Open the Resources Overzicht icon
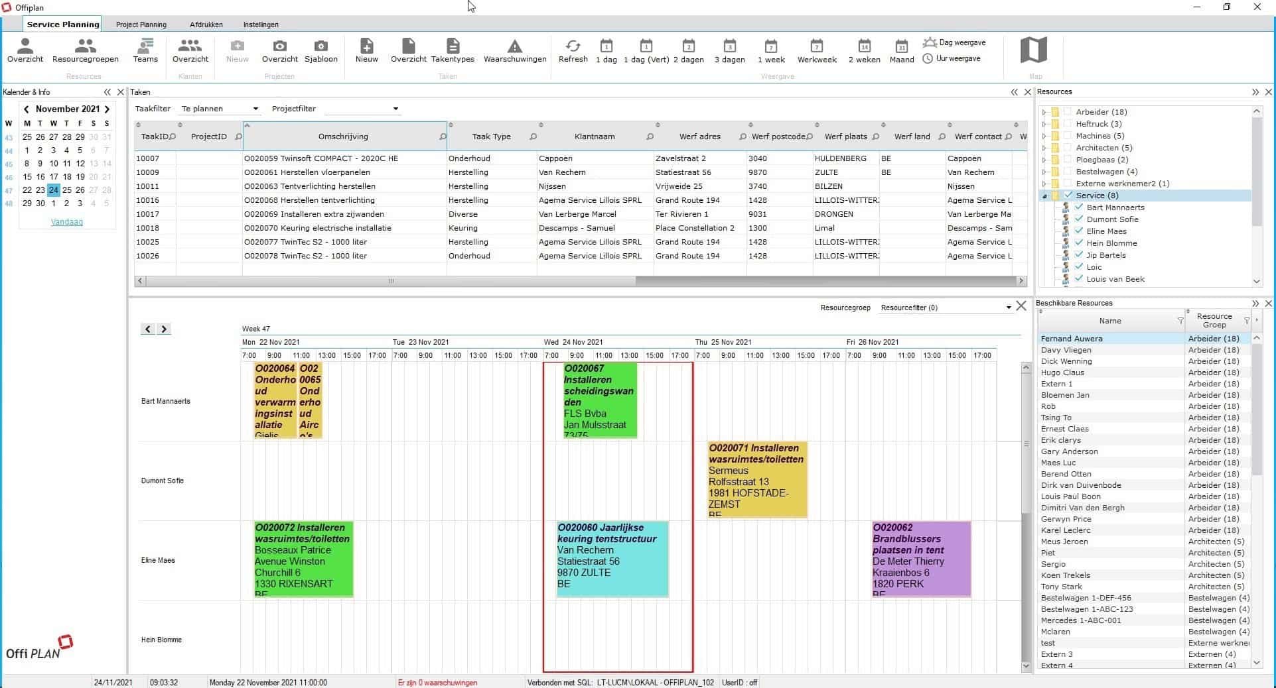1276x688 pixels. [25, 50]
